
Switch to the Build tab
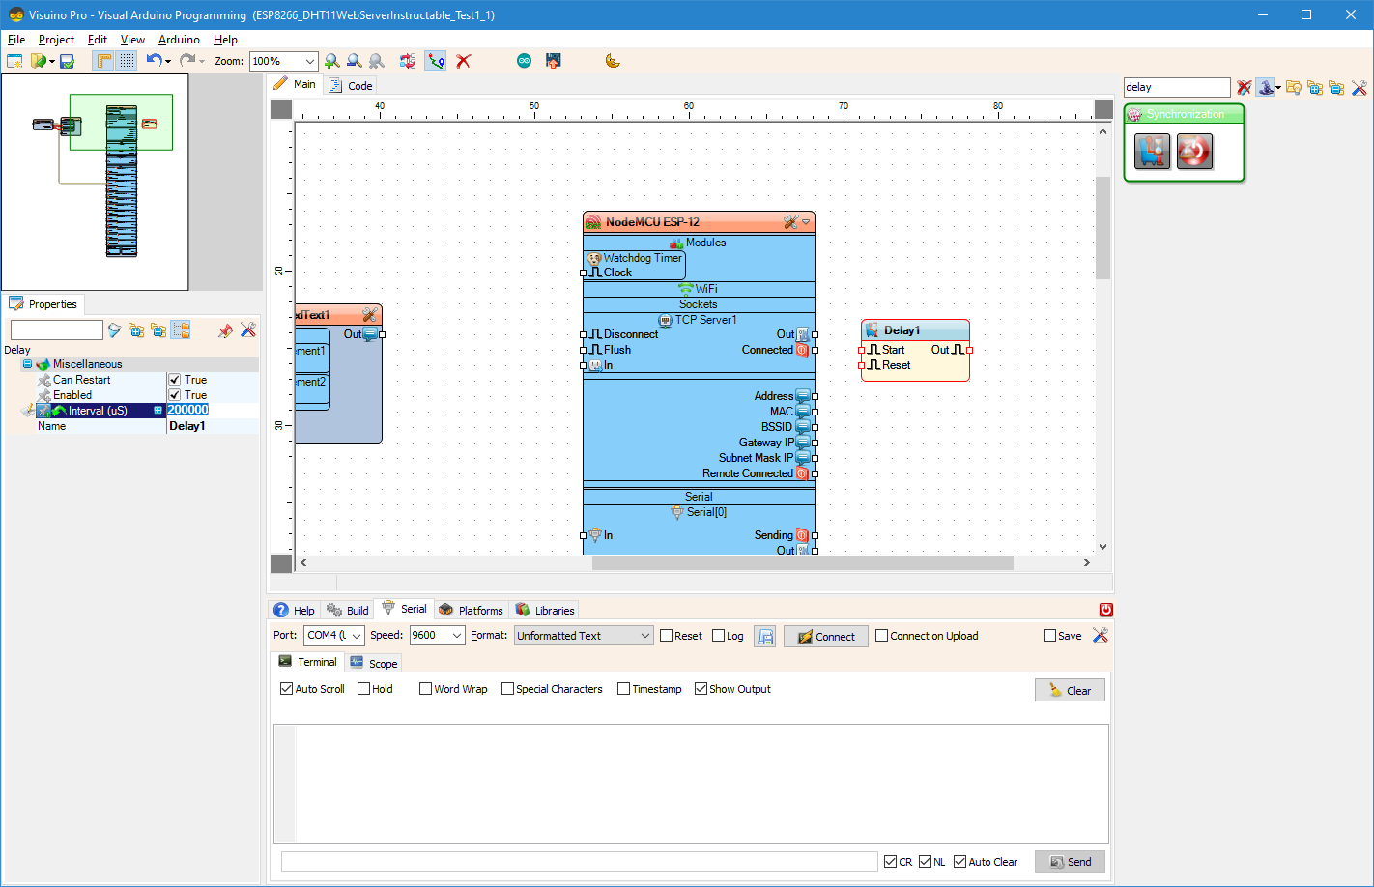[x=348, y=610]
